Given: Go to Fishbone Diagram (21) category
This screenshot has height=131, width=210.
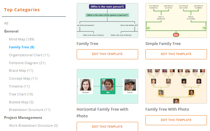Looking at the screenshot, I should pyautogui.click(x=27, y=63).
